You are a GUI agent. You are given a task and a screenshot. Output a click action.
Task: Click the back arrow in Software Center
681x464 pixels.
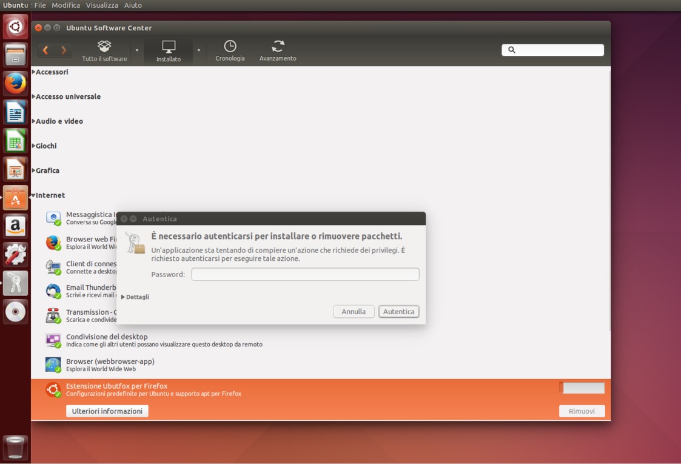45,50
